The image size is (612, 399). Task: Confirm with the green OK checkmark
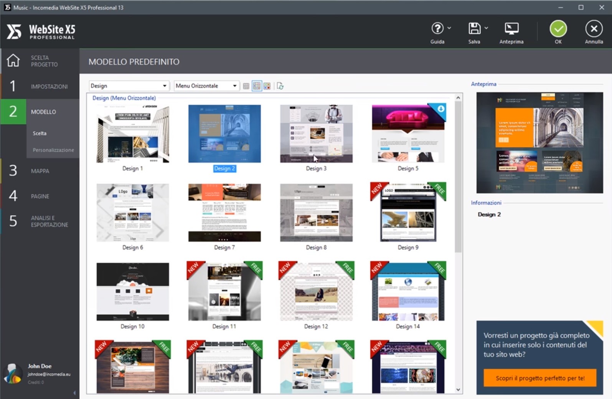click(558, 29)
